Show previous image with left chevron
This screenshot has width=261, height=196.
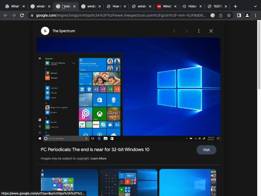tap(174, 31)
